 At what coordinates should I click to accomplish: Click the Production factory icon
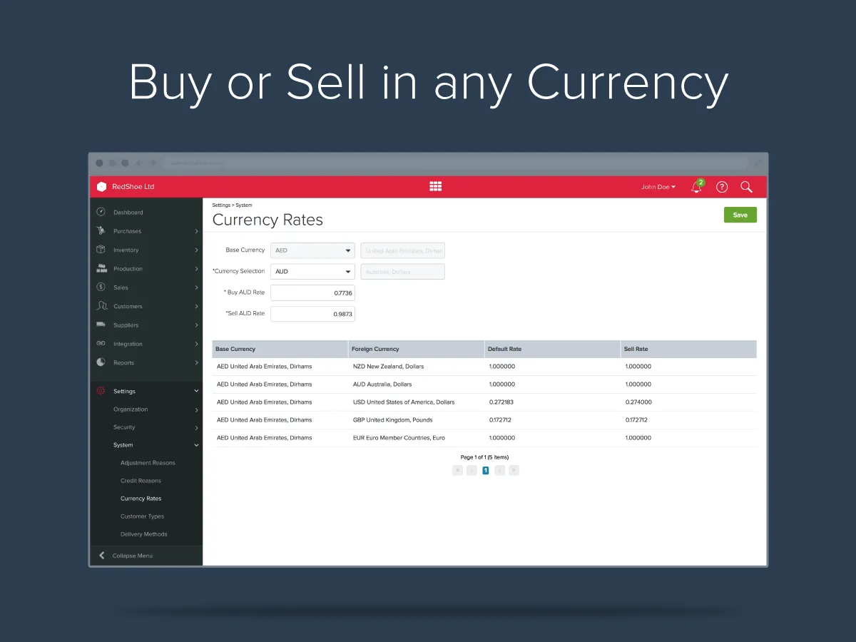[101, 268]
